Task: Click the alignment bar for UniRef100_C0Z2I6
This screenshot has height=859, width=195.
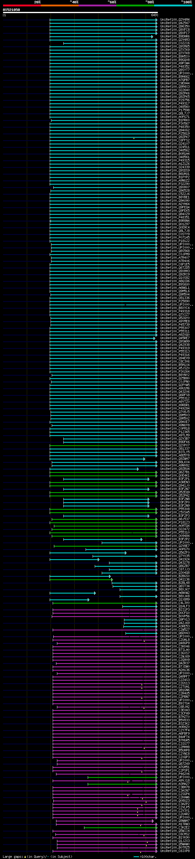Action: [110, 43]
